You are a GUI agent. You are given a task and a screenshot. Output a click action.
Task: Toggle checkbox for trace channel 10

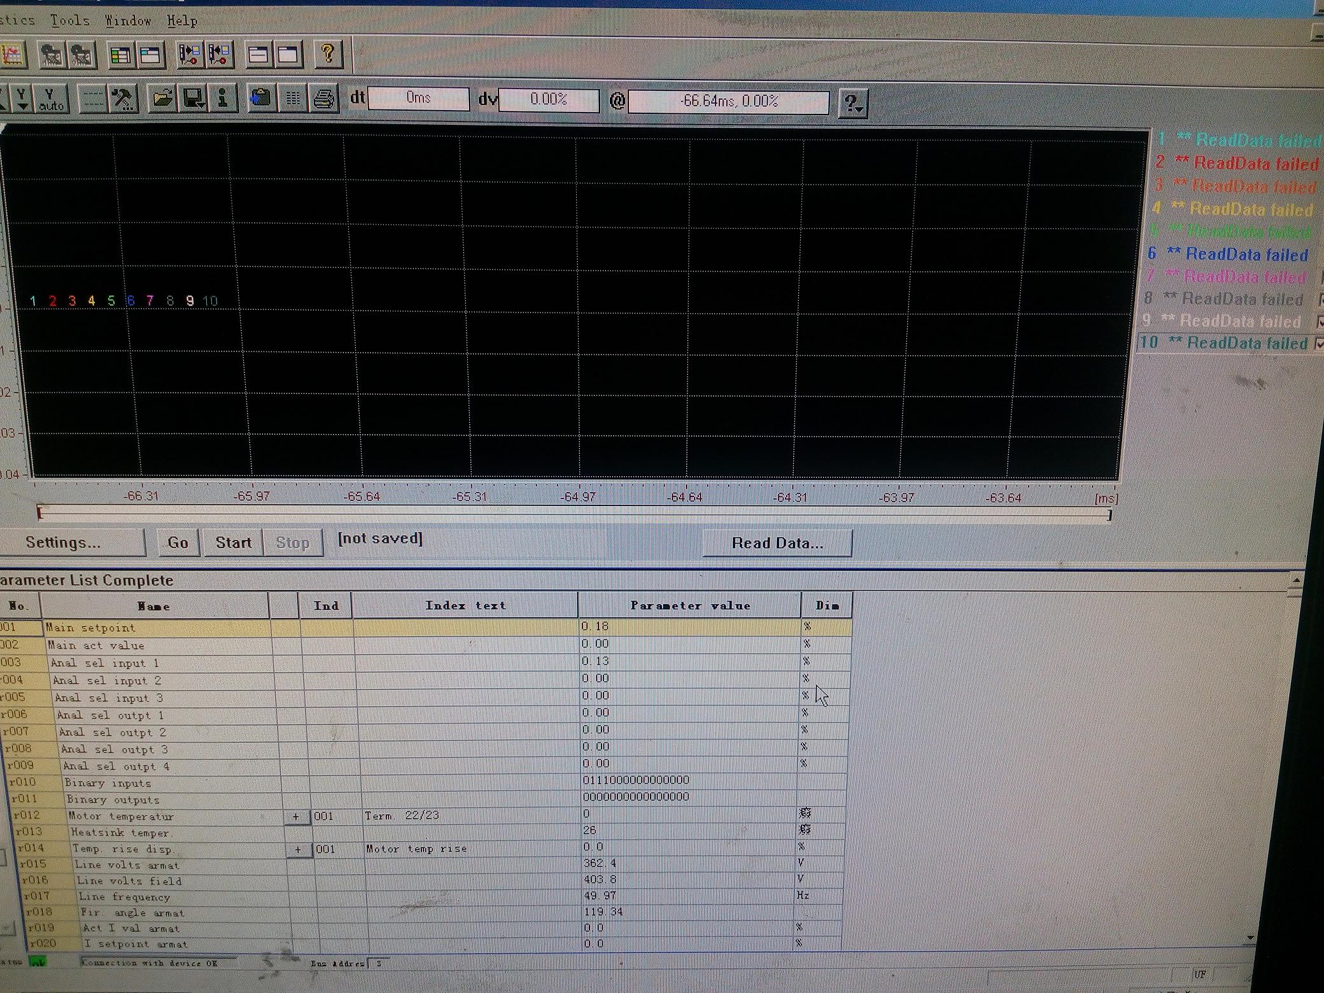[x=1320, y=344]
